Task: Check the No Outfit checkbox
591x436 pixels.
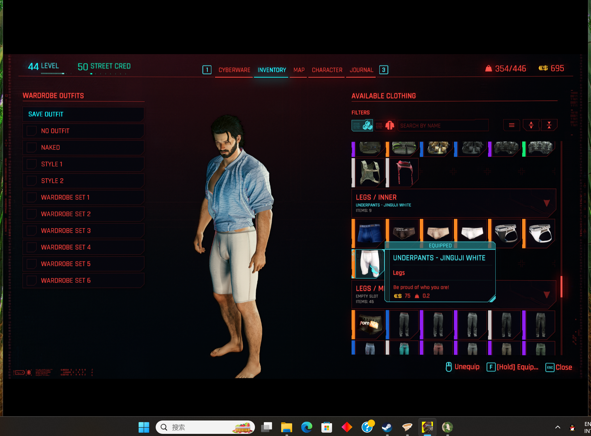Action: (32, 131)
